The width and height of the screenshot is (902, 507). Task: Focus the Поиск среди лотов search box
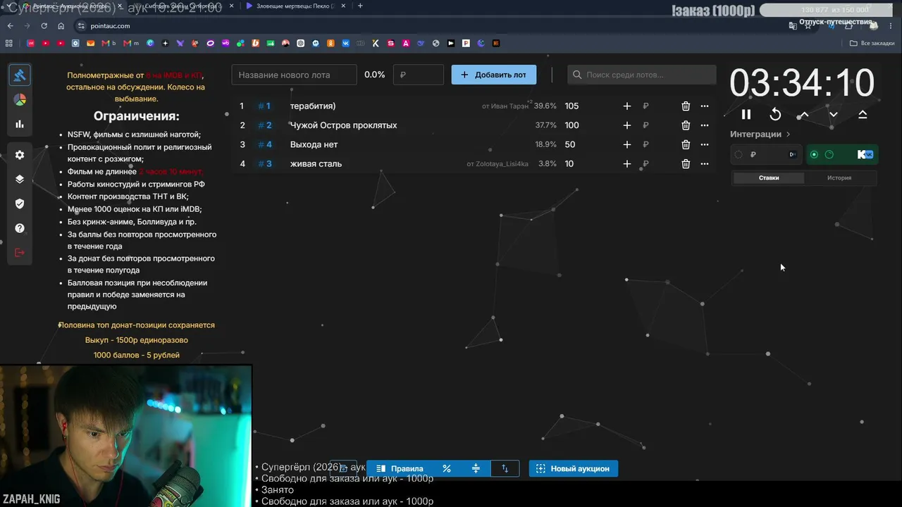[x=642, y=75]
